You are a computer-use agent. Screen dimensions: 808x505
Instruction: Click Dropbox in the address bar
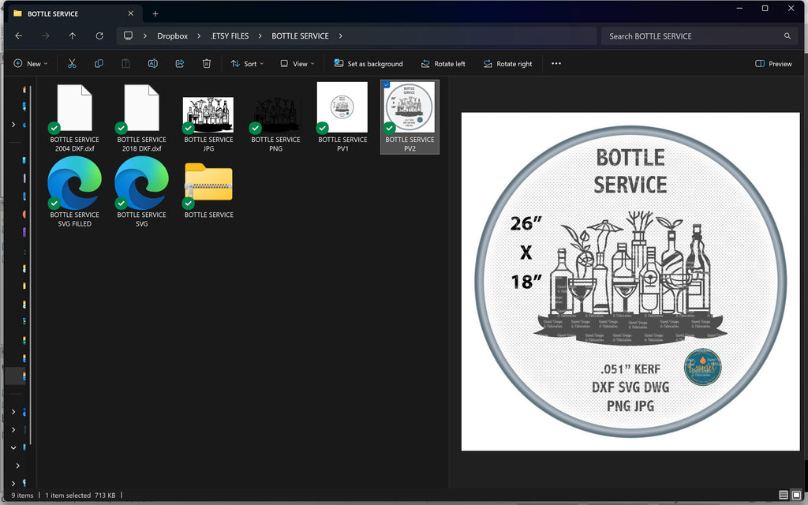(172, 36)
